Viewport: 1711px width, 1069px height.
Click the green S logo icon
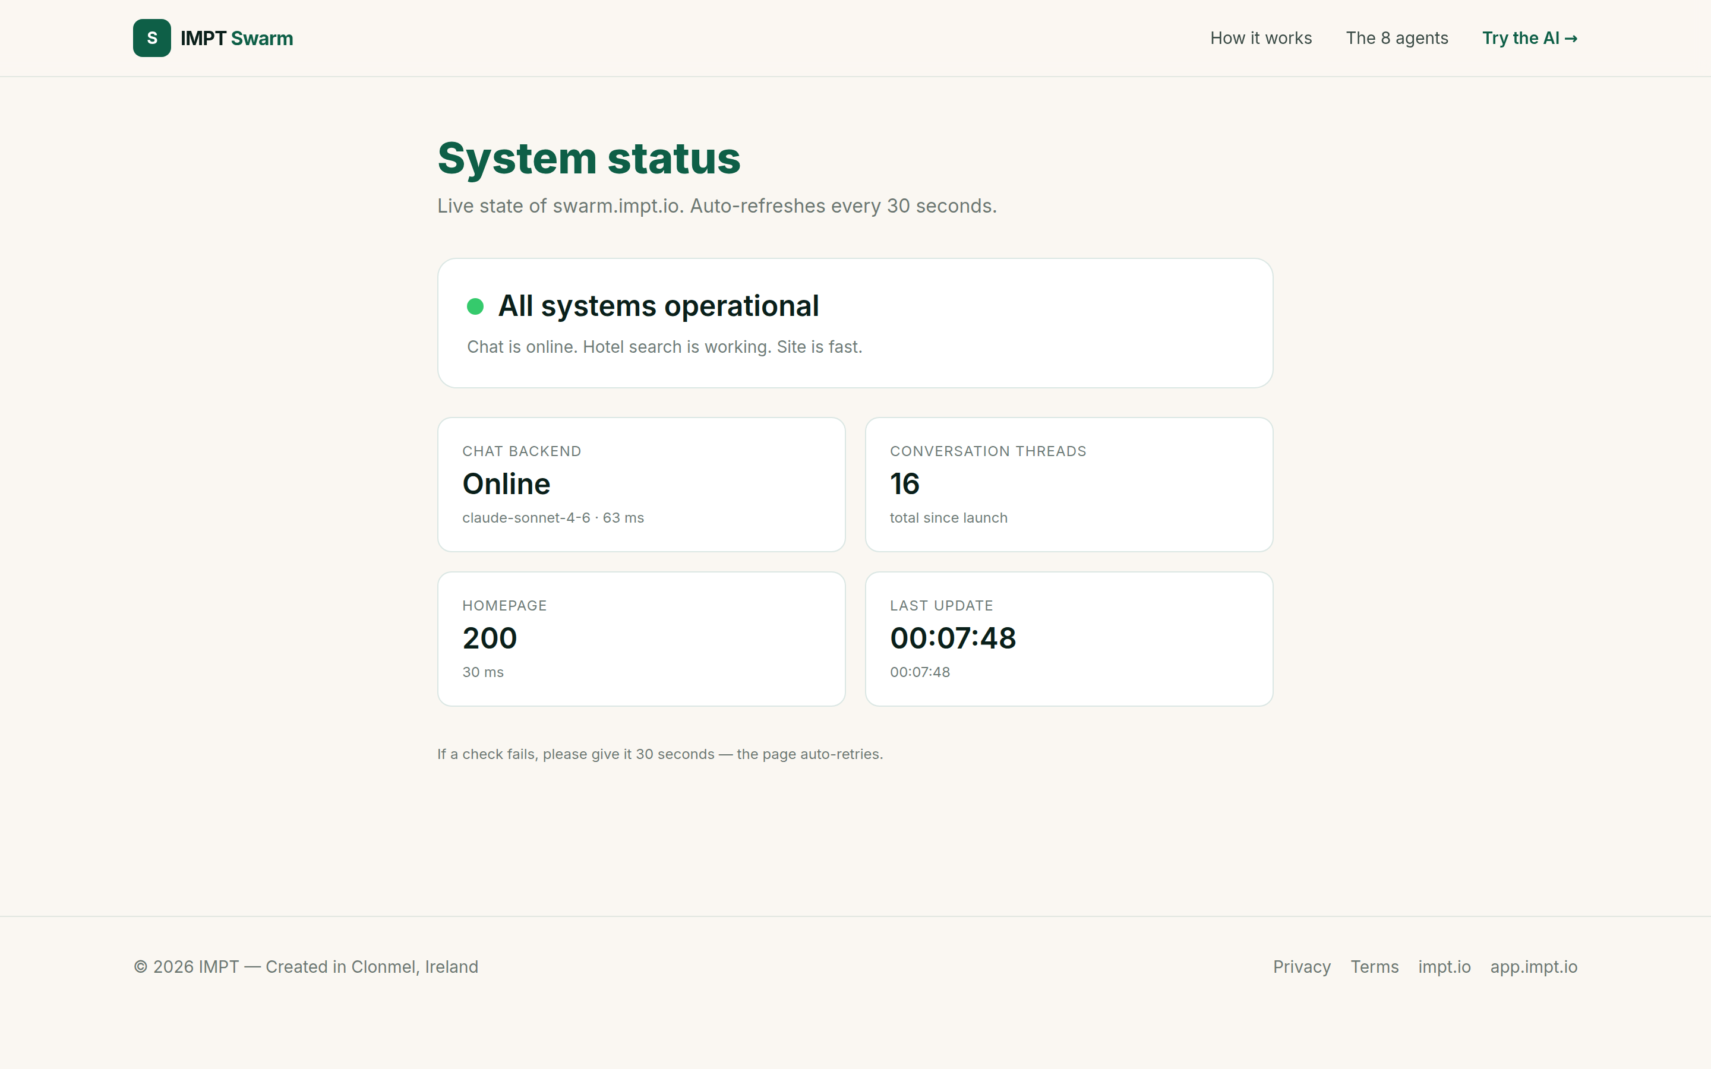coord(152,38)
